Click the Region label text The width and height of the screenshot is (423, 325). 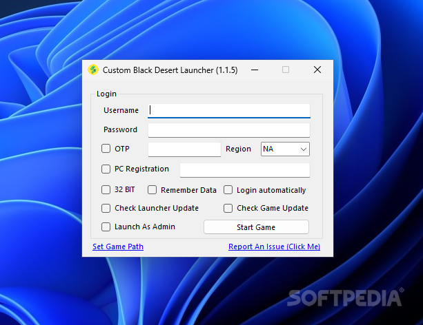coord(239,149)
